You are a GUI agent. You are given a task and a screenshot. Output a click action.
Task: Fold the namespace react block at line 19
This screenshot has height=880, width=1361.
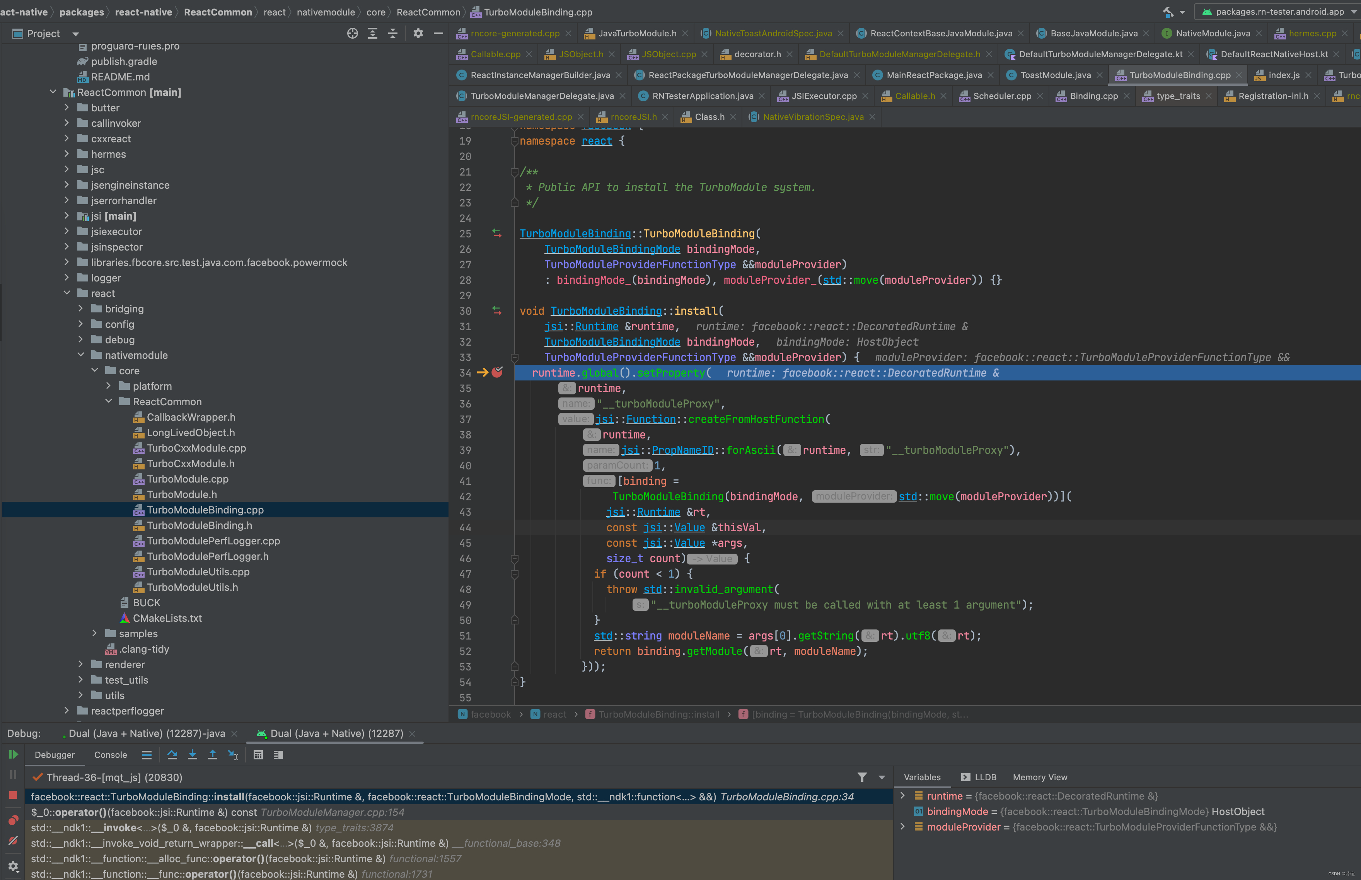513,141
